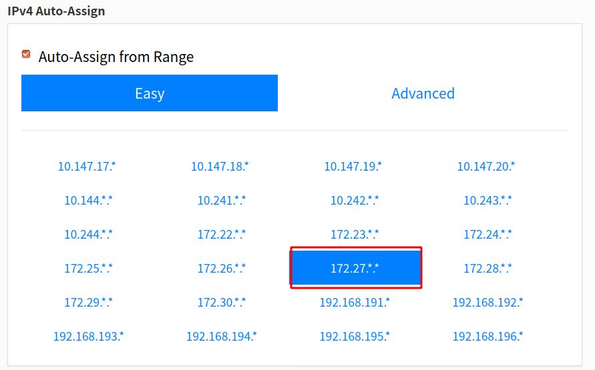Select the 10.144.*.* range
This screenshot has height=370, width=595.
[88, 201]
